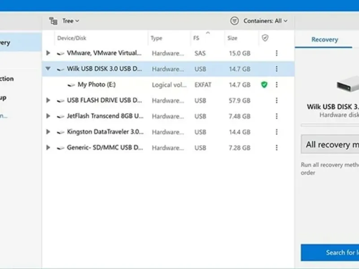This screenshot has height=269, width=359.
Task: Open more options for USB FLASH DRIVE
Action: tap(276, 100)
